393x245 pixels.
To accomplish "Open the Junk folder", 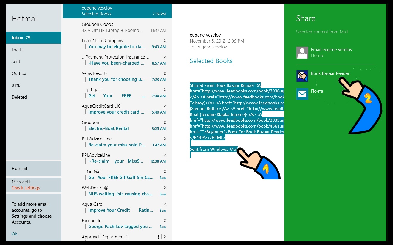I will tap(34, 85).
